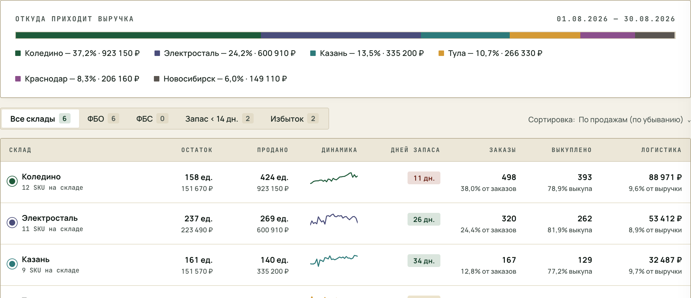Switch to the Все склады tab
Image resolution: width=691 pixels, height=298 pixels.
click(40, 119)
